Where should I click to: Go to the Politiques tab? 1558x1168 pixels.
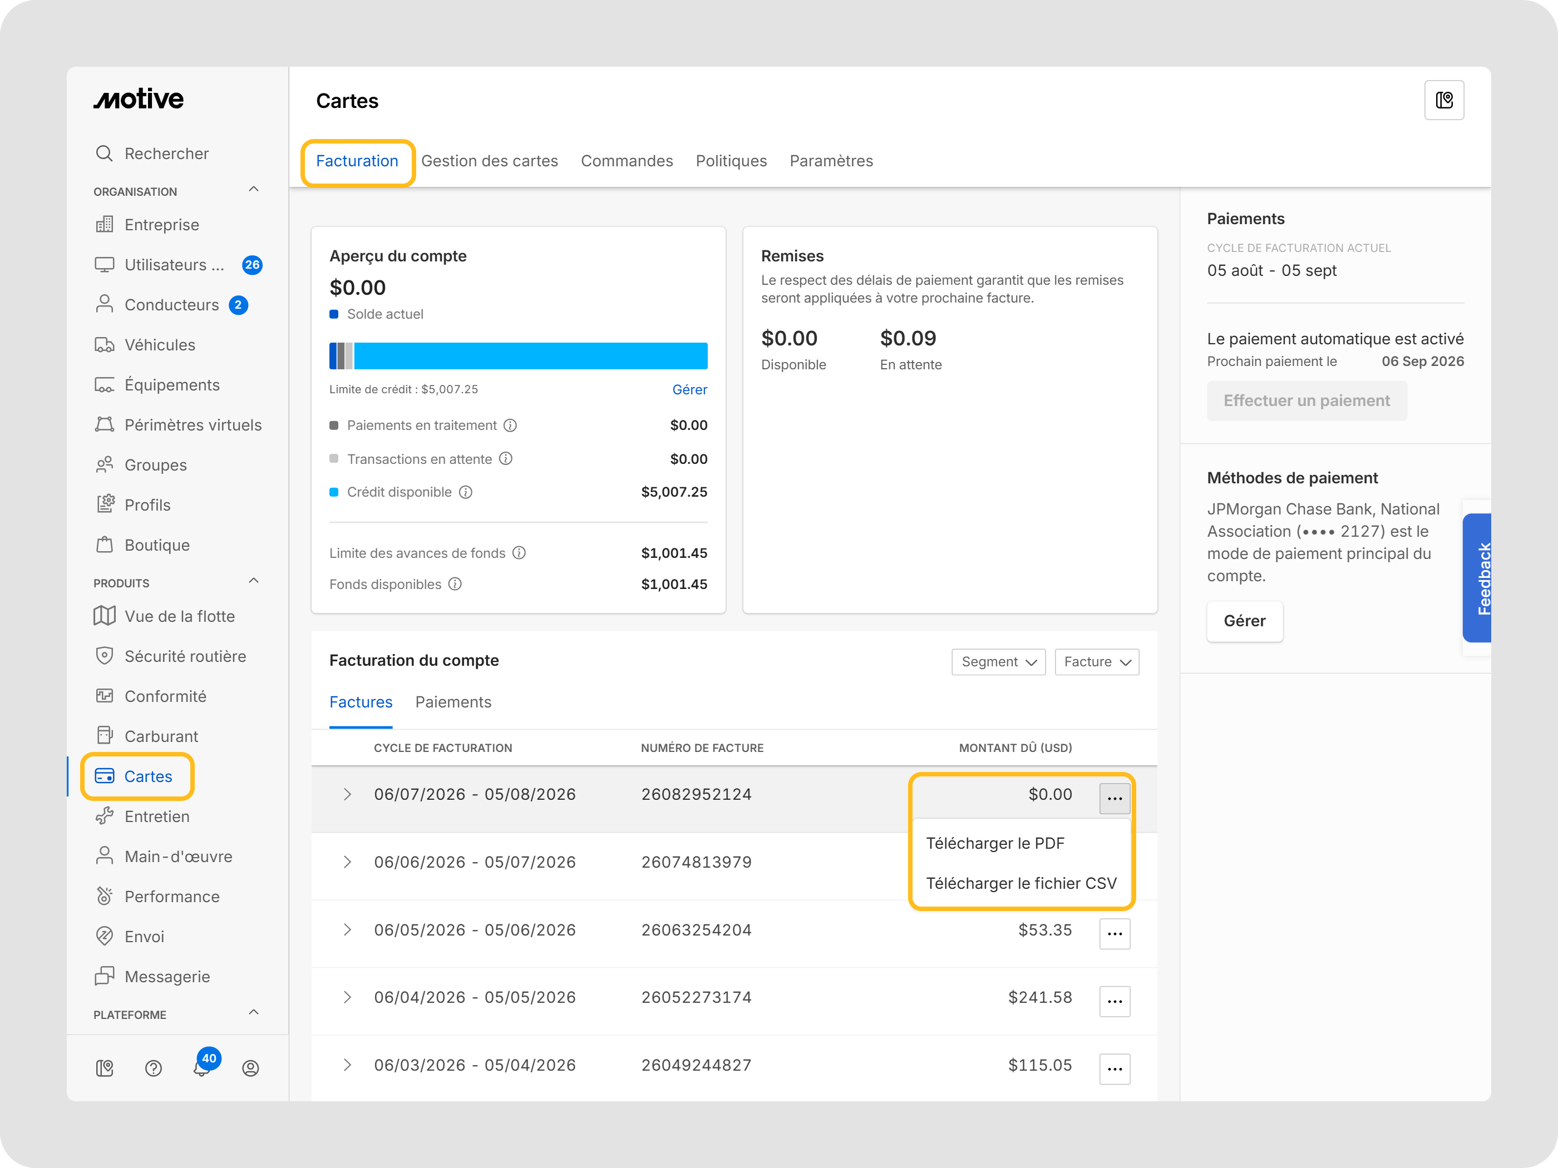coord(731,161)
